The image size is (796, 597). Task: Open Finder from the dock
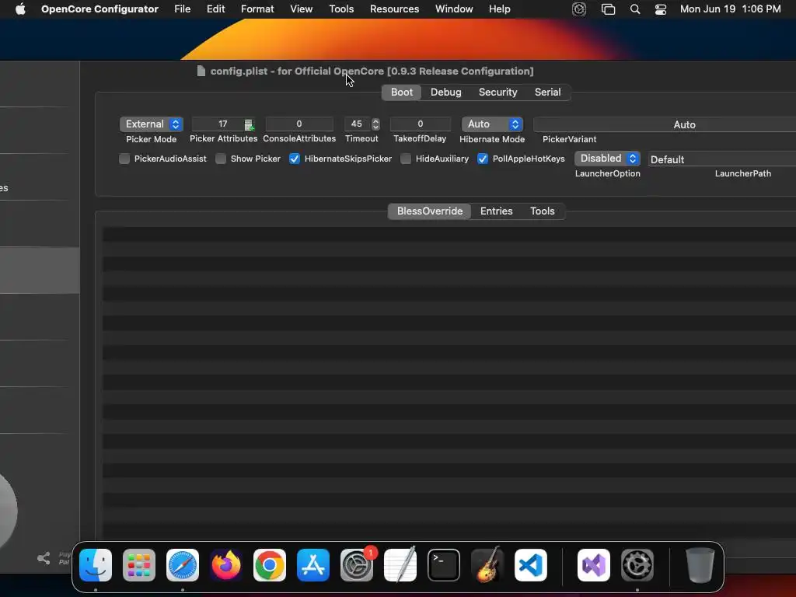click(x=96, y=565)
